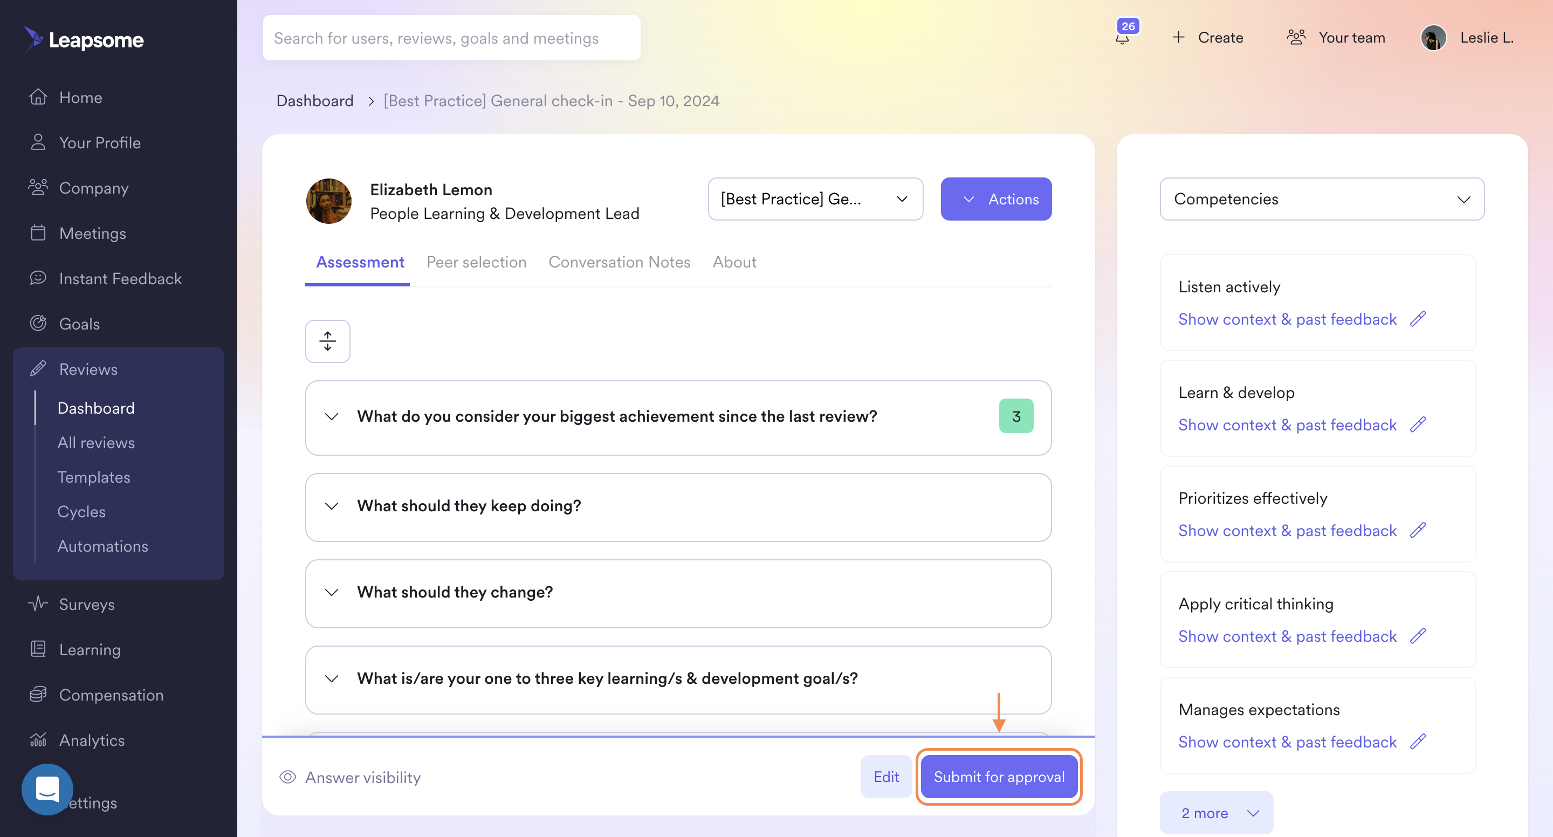Viewport: 1553px width, 837px height.
Task: Show context for Manages expectations
Action: [x=1287, y=741]
